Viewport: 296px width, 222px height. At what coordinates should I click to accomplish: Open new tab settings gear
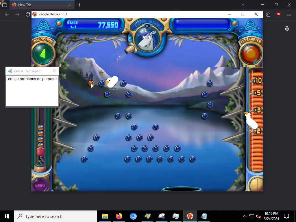pos(287,28)
